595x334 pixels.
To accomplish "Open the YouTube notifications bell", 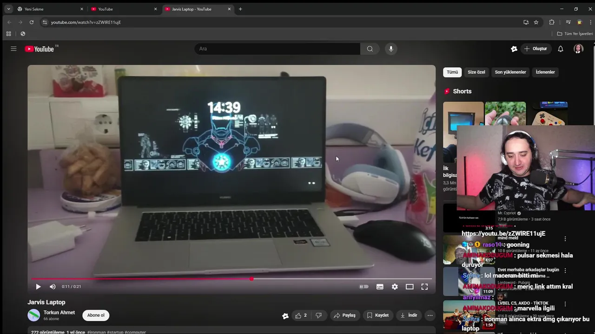I will 561,49.
